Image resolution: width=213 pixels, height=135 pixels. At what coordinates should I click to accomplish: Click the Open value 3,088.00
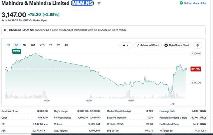(x=42, y=118)
